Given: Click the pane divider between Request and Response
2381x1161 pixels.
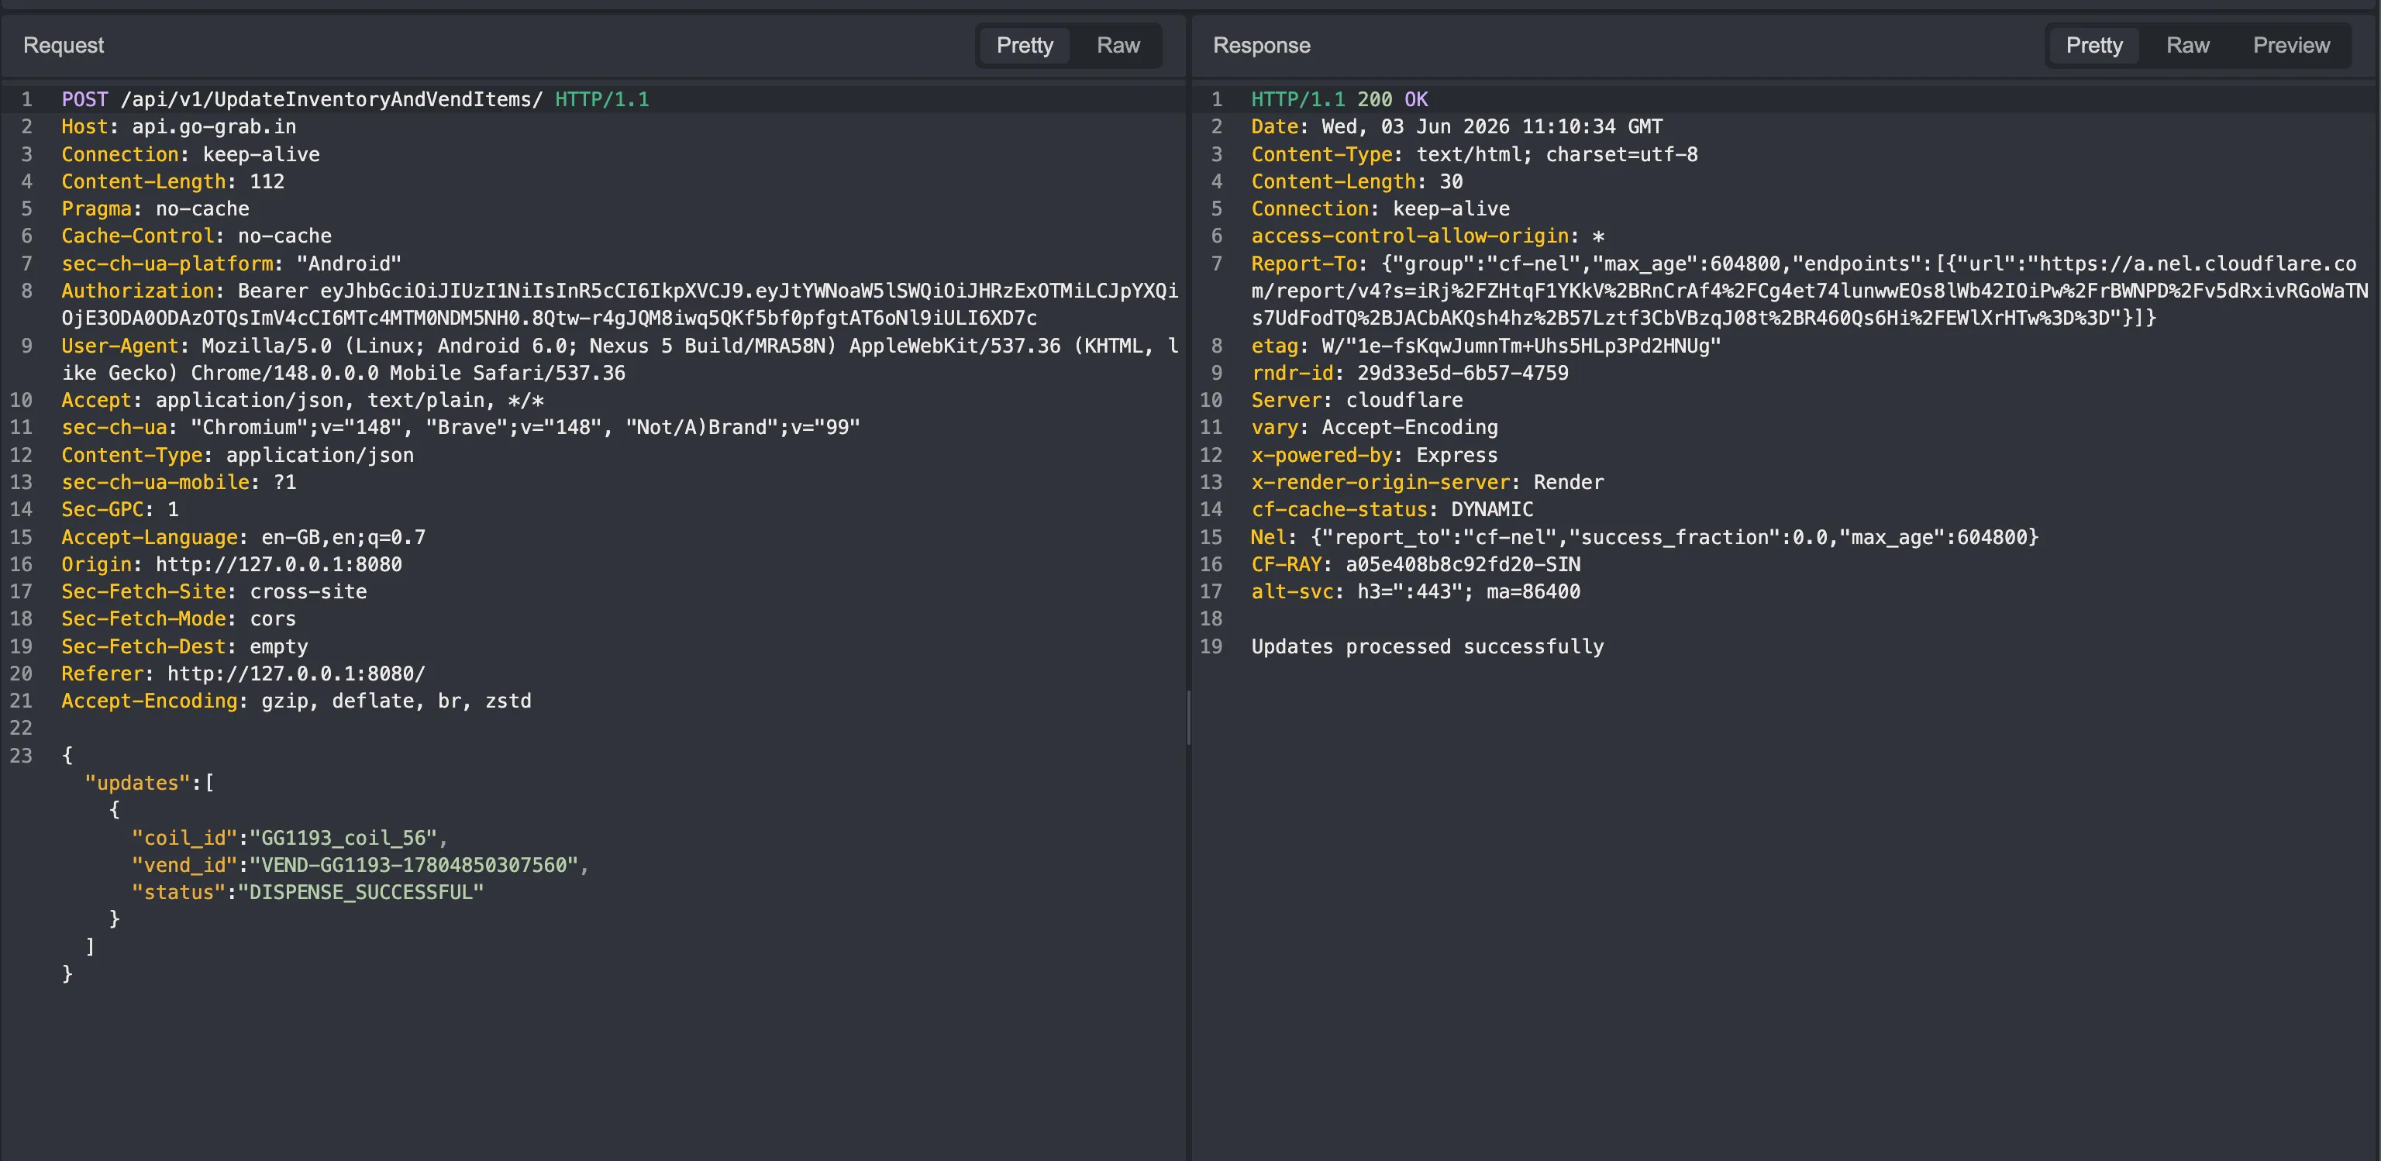Looking at the screenshot, I should [x=1187, y=718].
